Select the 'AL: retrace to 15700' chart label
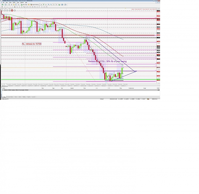Viewport: 199px width, 194px height. (32, 44)
